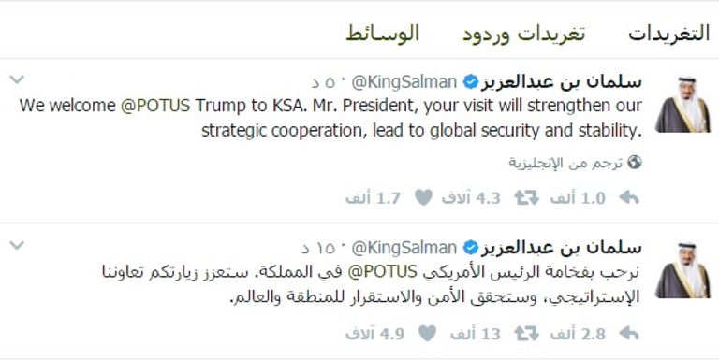This screenshot has width=719, height=360.
Task: Like the English KSA welcome tweet
Action: (423, 197)
